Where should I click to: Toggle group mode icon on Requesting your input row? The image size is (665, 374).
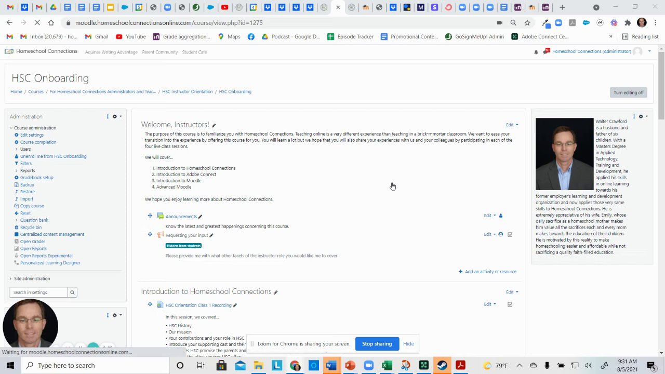[501, 234]
